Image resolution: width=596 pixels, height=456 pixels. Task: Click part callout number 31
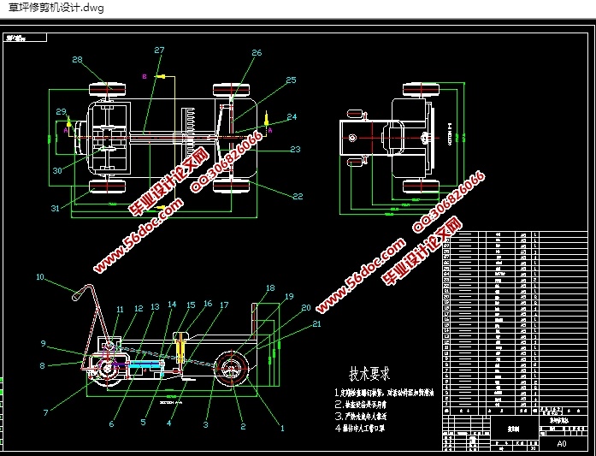pyautogui.click(x=55, y=208)
